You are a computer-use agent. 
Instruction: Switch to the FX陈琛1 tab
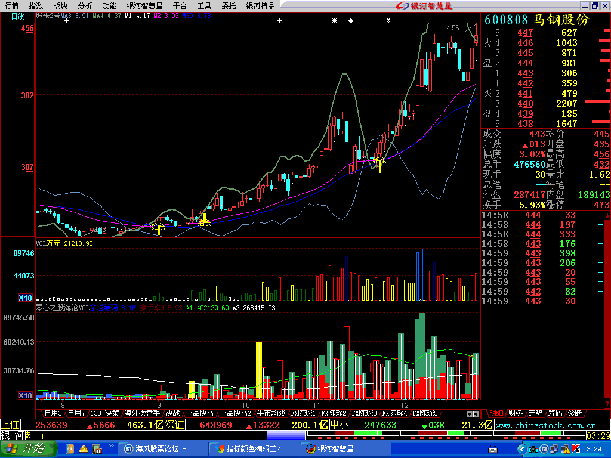(303, 413)
